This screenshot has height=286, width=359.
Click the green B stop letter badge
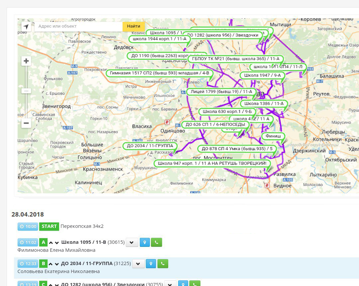click(43, 263)
